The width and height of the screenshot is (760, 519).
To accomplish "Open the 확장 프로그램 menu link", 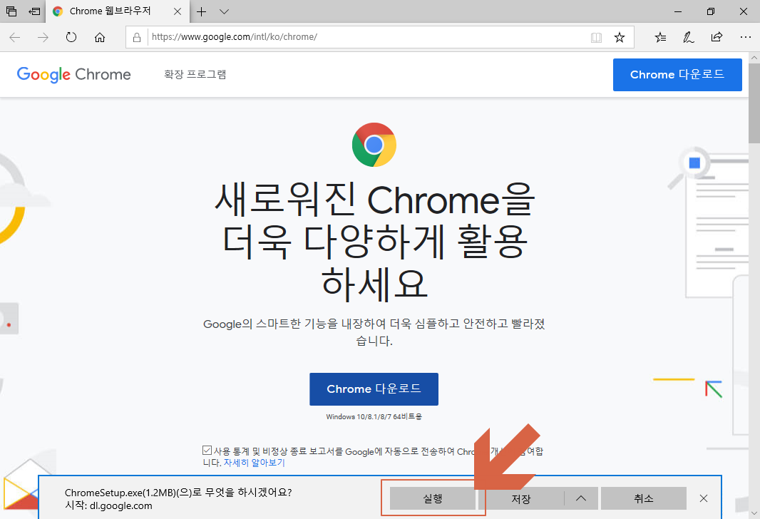I will click(x=195, y=75).
